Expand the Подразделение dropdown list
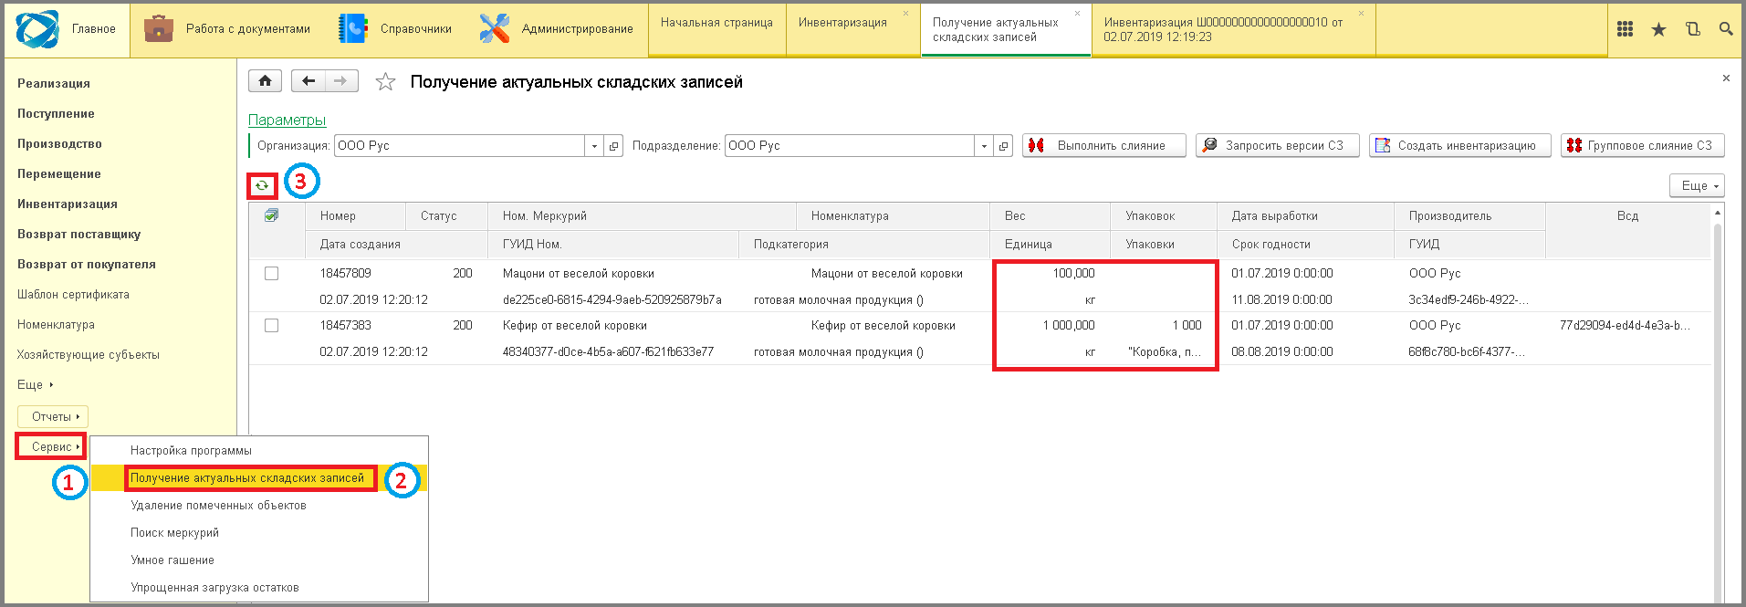Screen dimensions: 1746x607 pyautogui.click(x=984, y=146)
